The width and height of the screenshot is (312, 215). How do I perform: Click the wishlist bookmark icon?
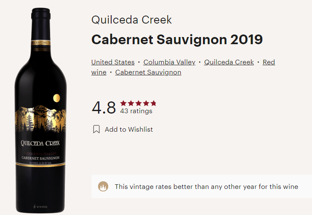point(96,129)
